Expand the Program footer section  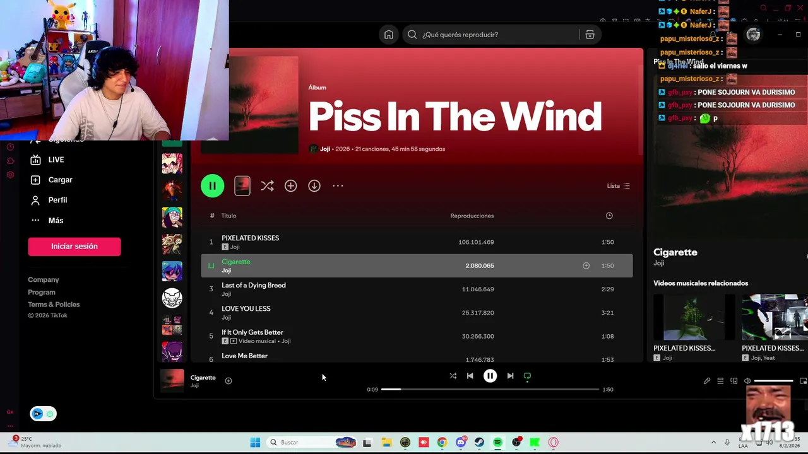point(42,293)
